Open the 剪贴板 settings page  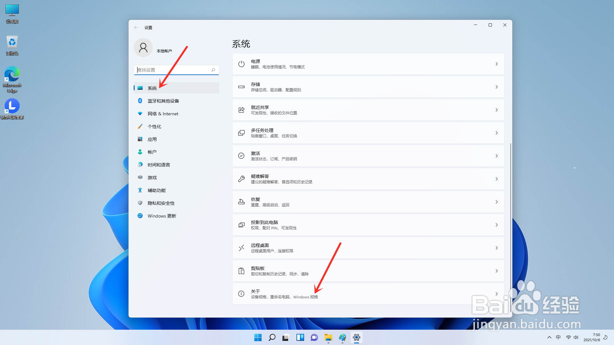[368, 271]
